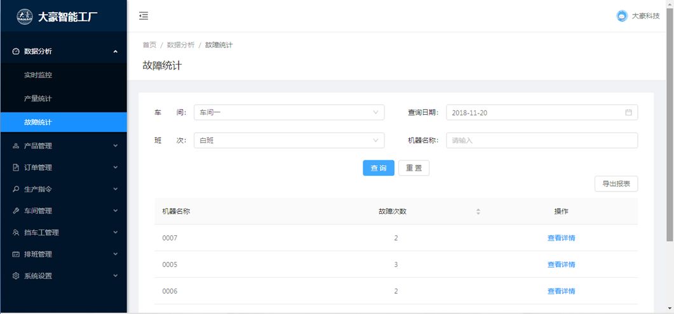Open the 班次 shift dropdown
The image size is (674, 314).
click(288, 140)
